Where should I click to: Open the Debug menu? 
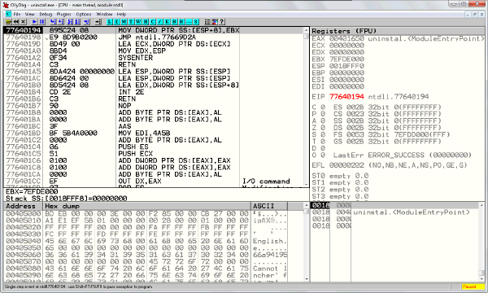(46, 14)
